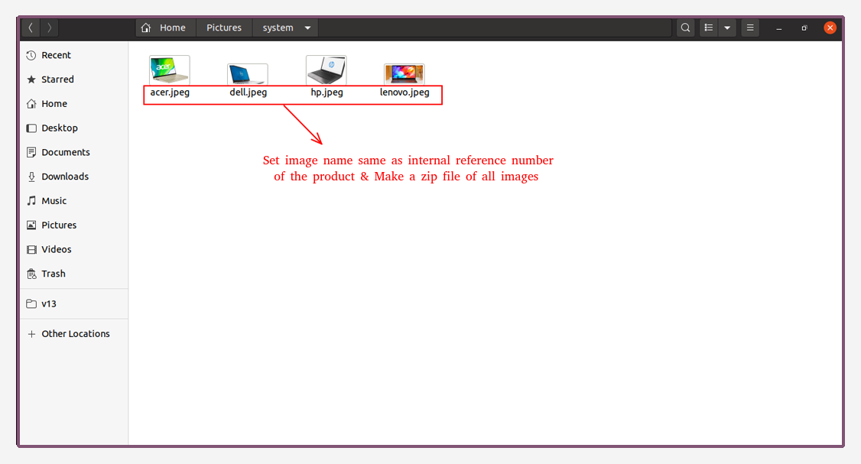Click the Downloads arrow icon in sidebar

click(x=31, y=177)
